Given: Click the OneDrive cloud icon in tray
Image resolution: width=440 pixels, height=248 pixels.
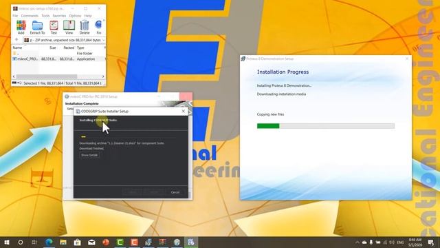Looking at the screenshot, I should pyautogui.click(x=364, y=242).
